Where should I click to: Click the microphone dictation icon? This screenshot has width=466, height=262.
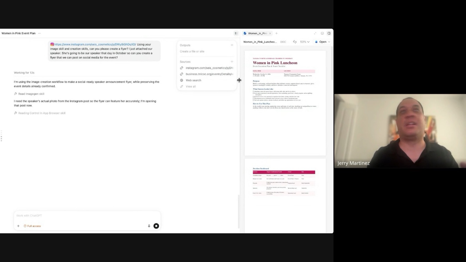tap(149, 226)
